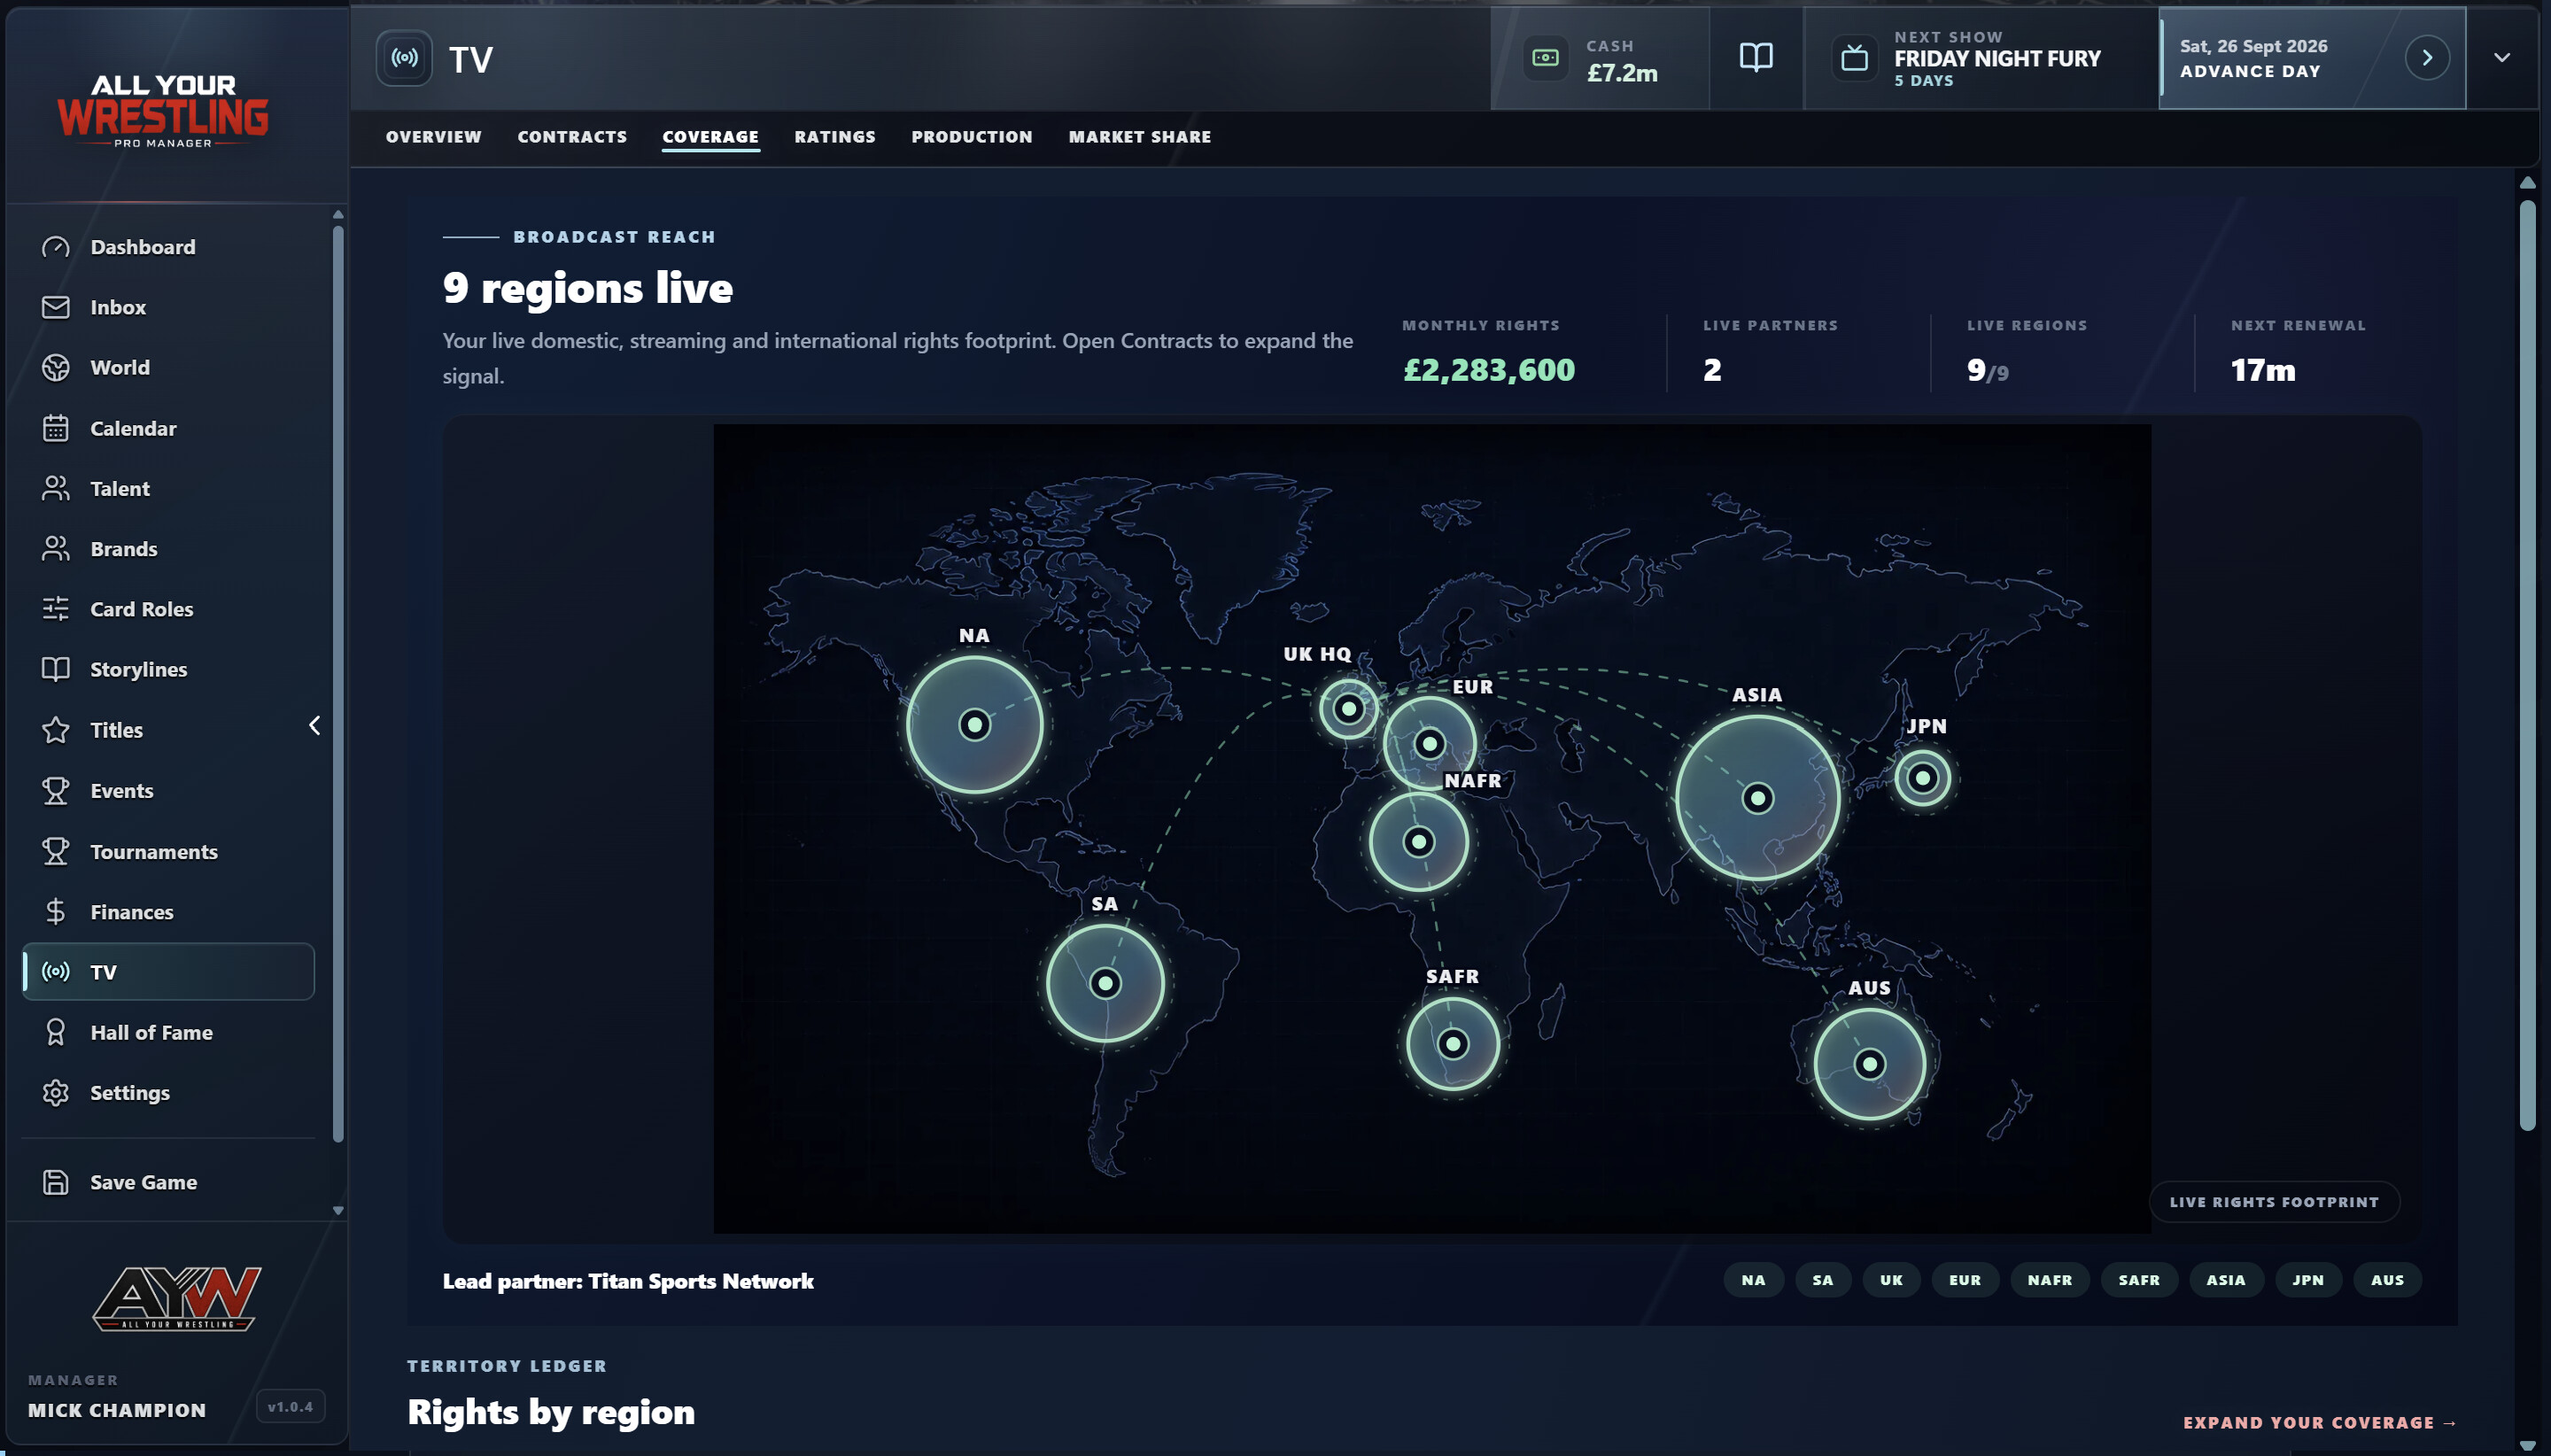This screenshot has width=2551, height=1456.
Task: Click the Finances dollar icon
Action: click(56, 911)
